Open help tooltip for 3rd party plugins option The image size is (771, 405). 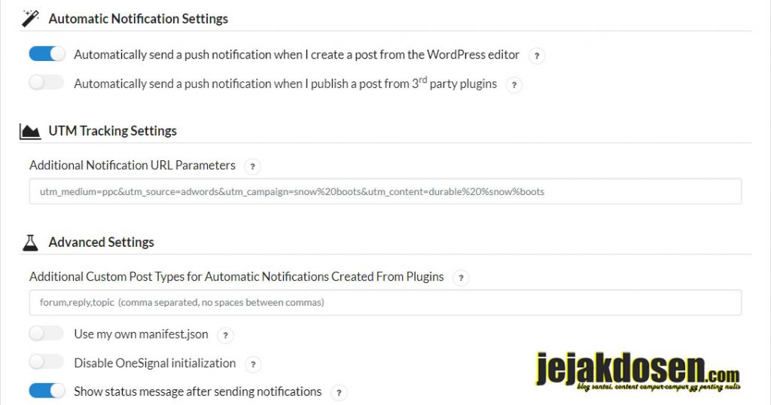point(514,84)
